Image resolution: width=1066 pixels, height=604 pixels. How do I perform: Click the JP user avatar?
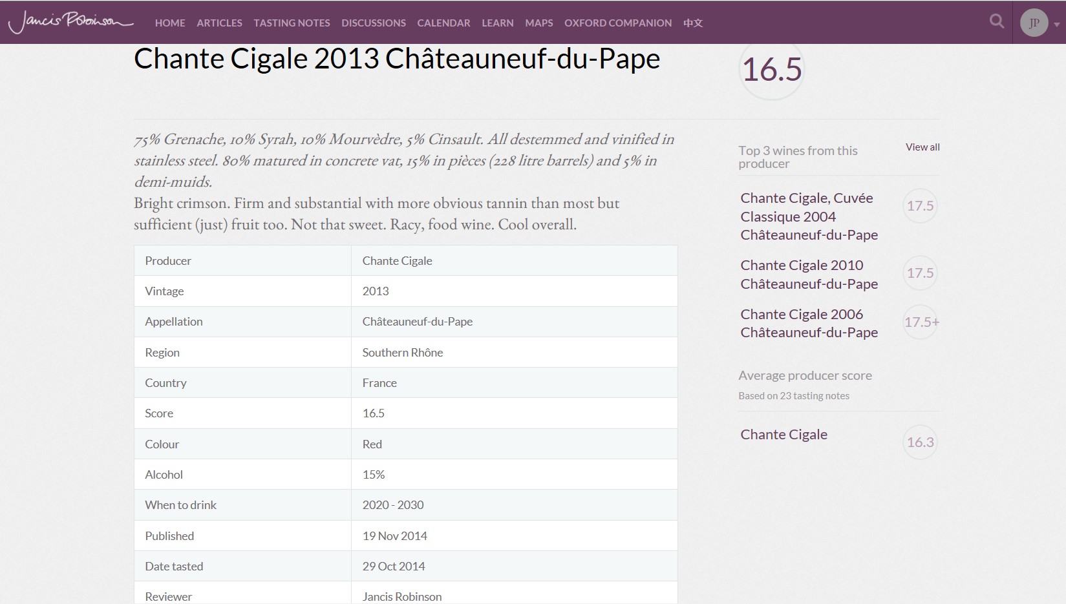pos(1034,23)
